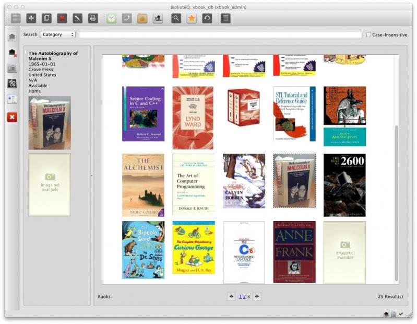
Task: Click the vertical scrollbar of book grid
Action: (x=396, y=203)
